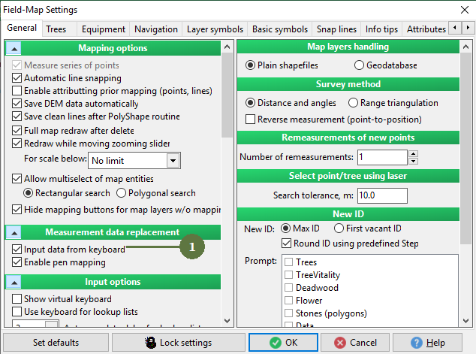The image size is (476, 354).
Task: Check Deadwood in Prompt list
Action: pos(289,287)
